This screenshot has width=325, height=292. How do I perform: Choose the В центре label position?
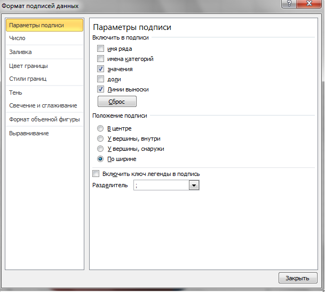point(100,128)
